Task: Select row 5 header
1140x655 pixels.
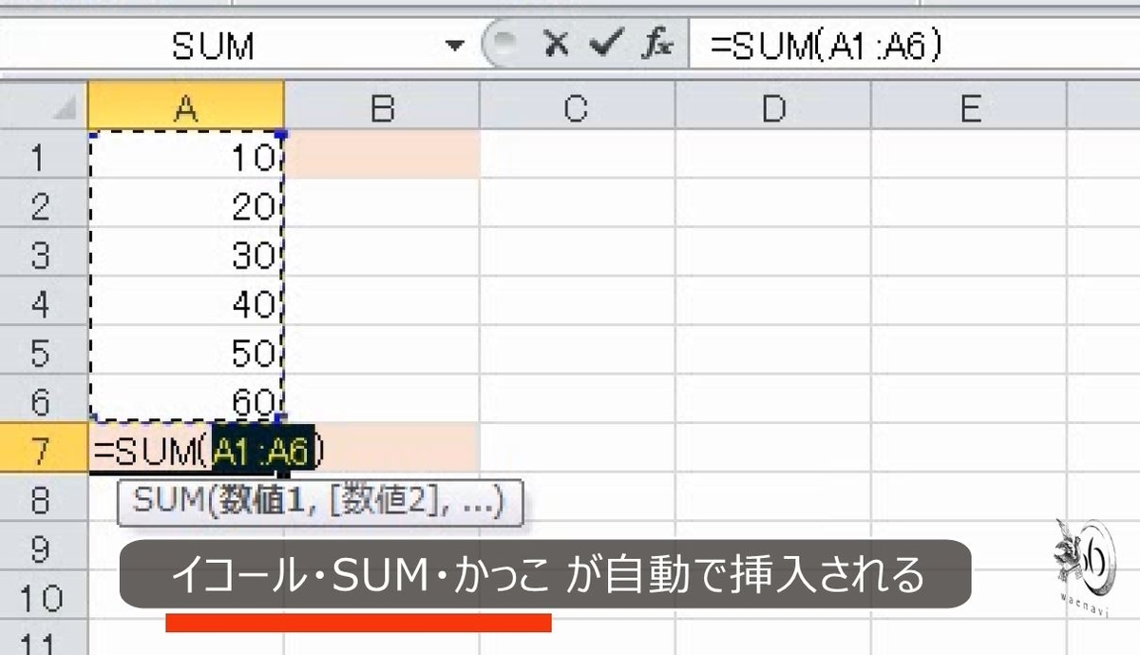Action: click(44, 351)
